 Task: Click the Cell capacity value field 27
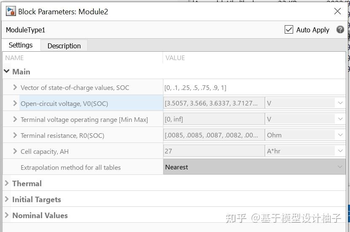(214, 151)
